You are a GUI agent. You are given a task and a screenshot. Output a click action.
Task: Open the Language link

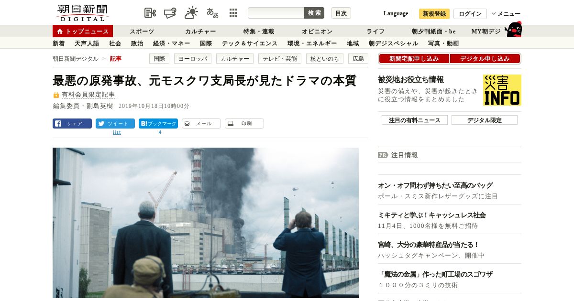pyautogui.click(x=396, y=13)
